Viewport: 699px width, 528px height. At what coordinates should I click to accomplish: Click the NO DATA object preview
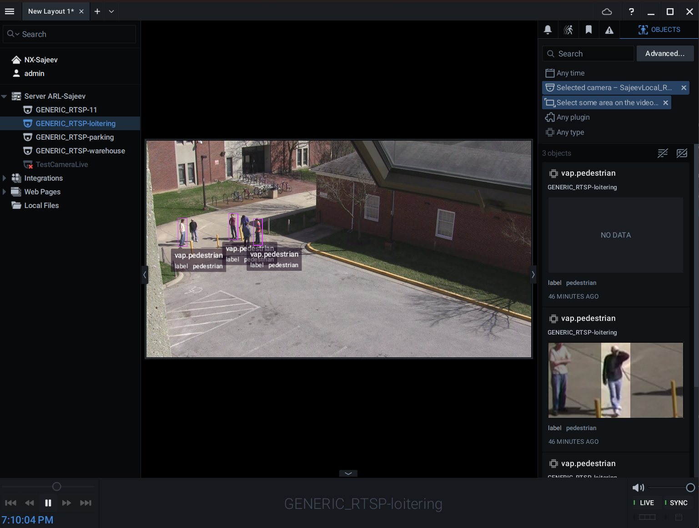(x=616, y=235)
